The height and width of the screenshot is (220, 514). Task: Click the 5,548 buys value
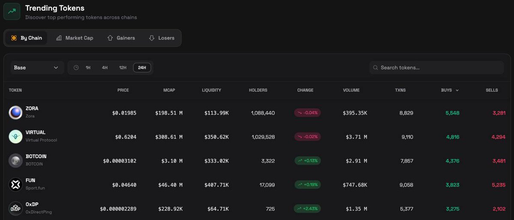(x=452, y=113)
